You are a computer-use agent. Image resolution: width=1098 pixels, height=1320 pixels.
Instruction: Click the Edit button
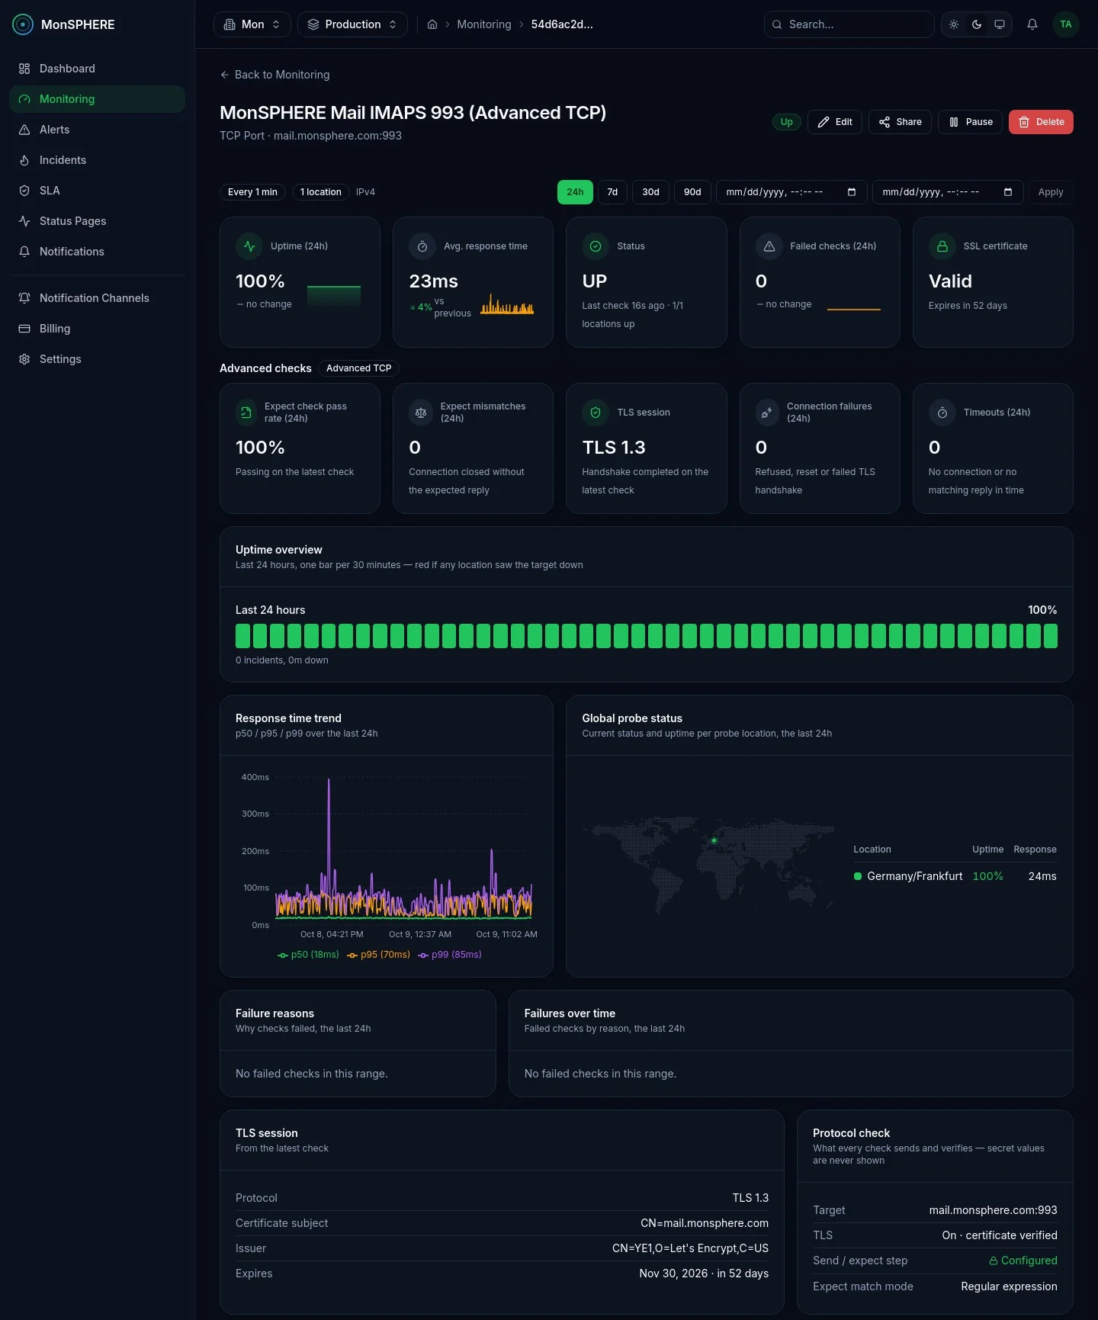(835, 122)
